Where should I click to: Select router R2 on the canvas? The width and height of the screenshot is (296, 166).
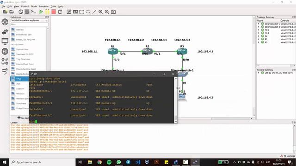tap(148, 51)
